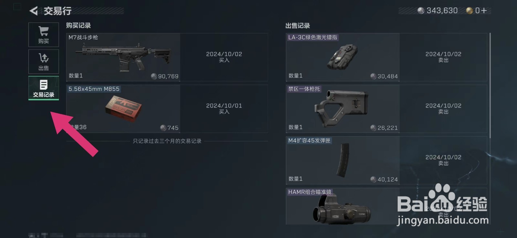This screenshot has height=238, width=517.
Task: Select the 交易记录 document tab
Action: [44, 88]
